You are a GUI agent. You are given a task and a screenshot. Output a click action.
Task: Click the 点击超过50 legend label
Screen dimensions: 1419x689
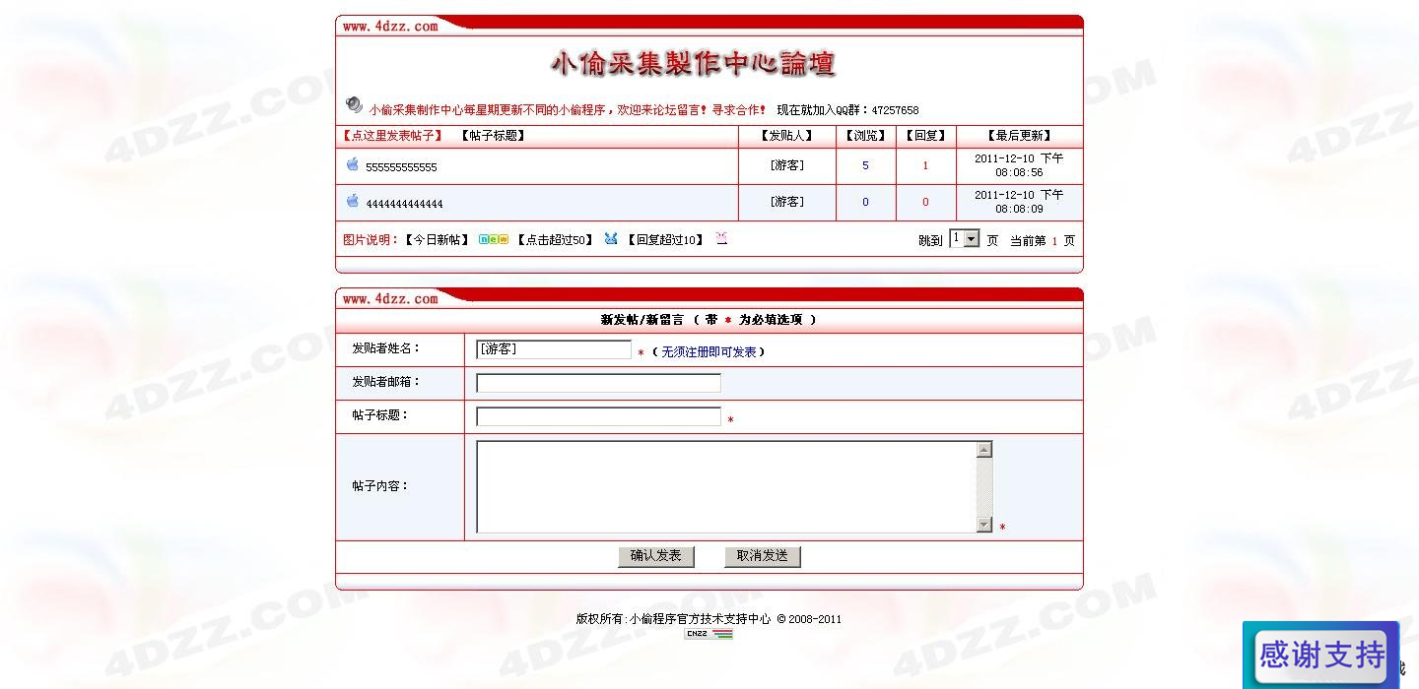555,239
